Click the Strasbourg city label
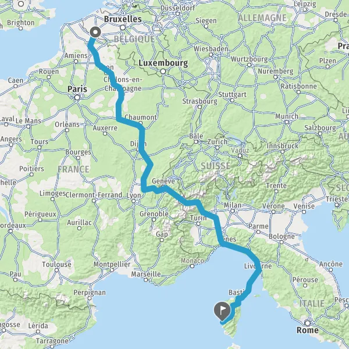 pos(200,101)
